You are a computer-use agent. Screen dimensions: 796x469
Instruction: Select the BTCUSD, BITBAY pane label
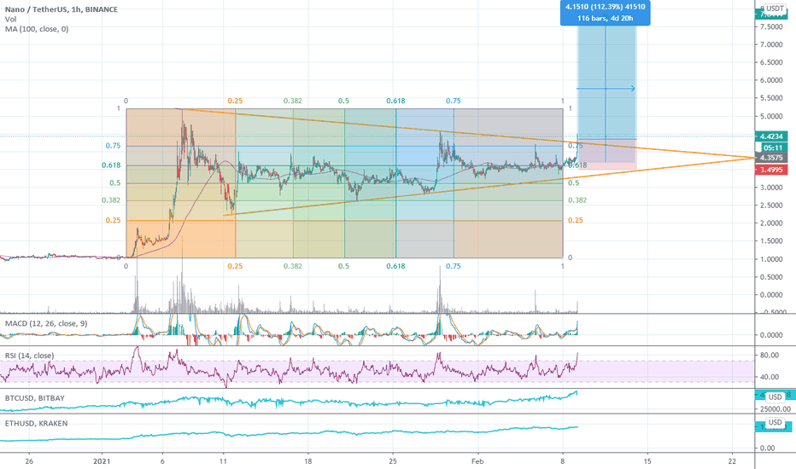point(34,398)
